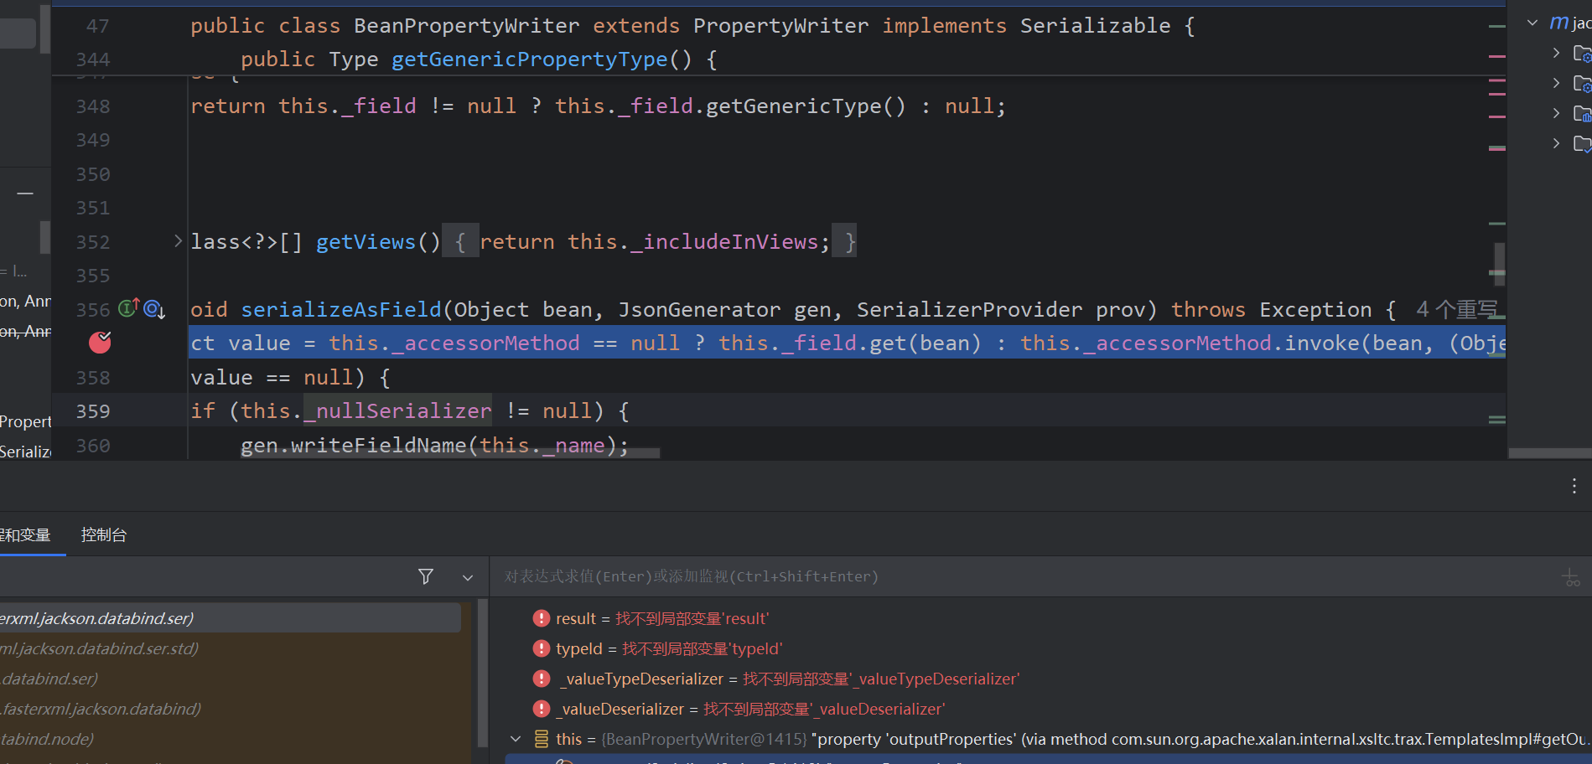Viewport: 1592px width, 764px height.
Task: Collapse the 'this' variable node
Action: (x=516, y=739)
